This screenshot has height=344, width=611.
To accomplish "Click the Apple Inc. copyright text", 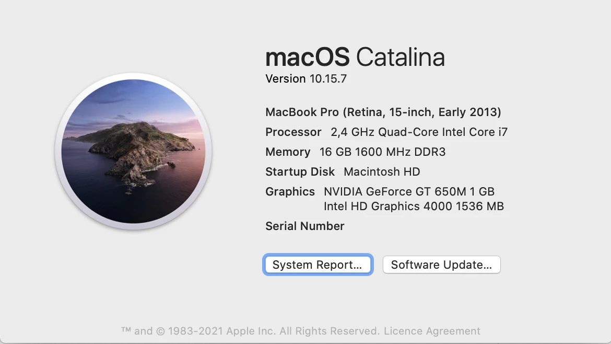I will click(x=250, y=331).
